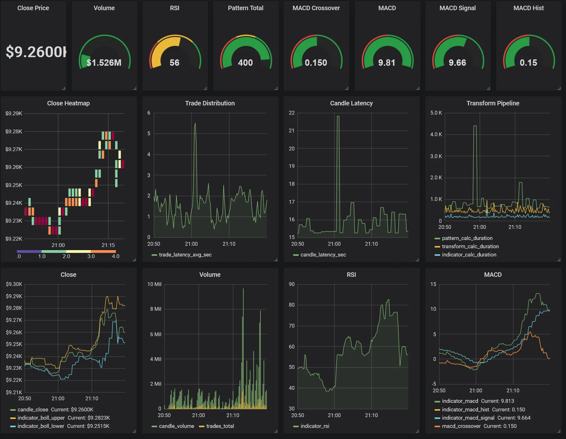The width and height of the screenshot is (566, 439).
Task: Open the MACD Signal panel title menu
Action: tap(457, 8)
